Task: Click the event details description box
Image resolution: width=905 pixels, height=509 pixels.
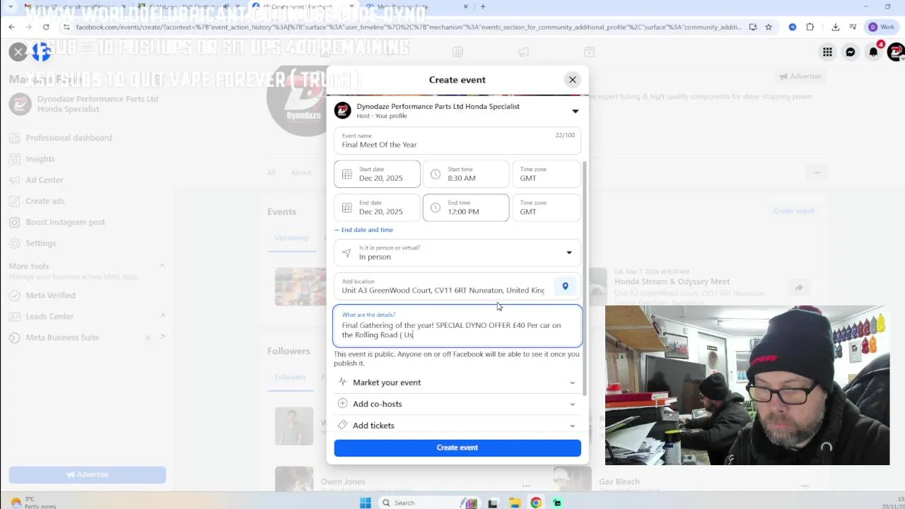Action: coord(457,326)
